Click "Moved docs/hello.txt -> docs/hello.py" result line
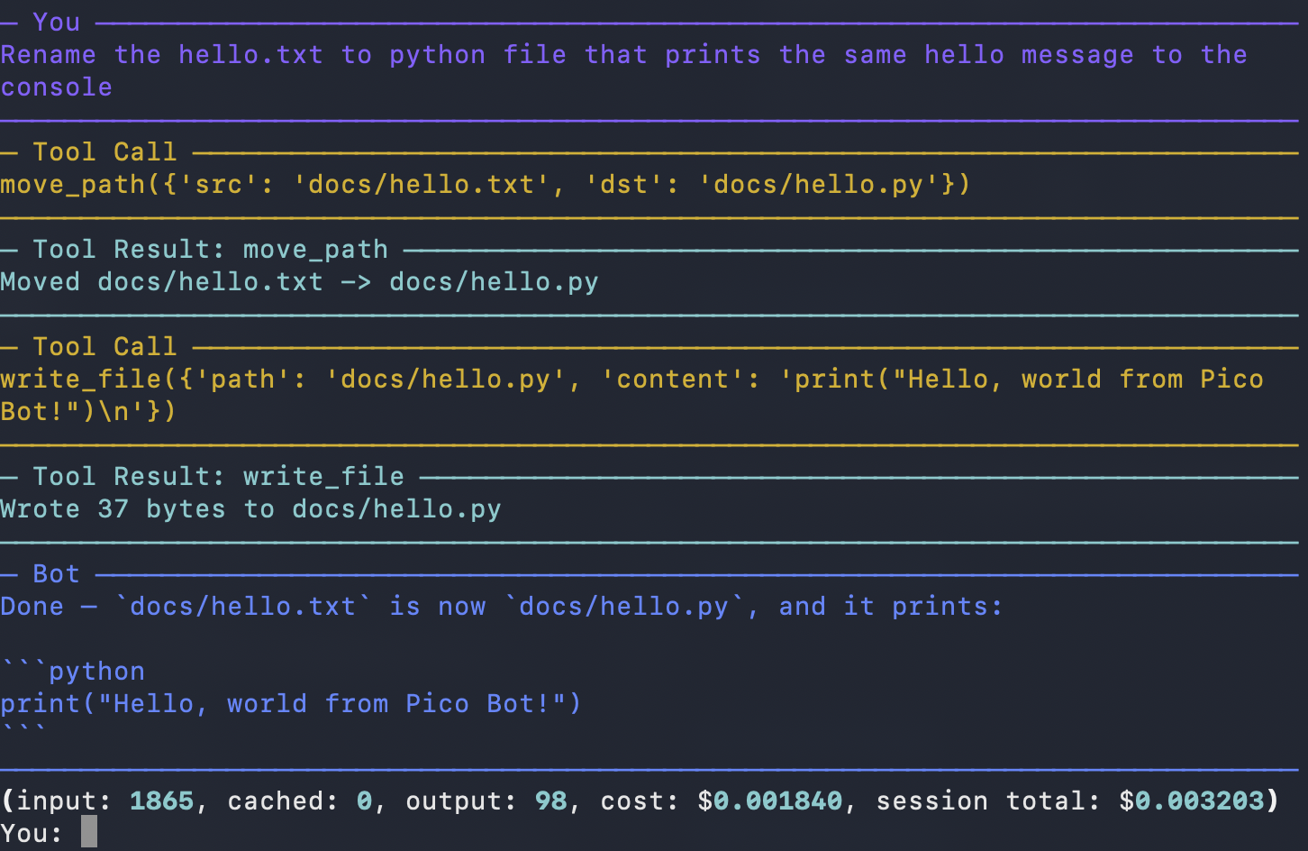 coord(299,282)
